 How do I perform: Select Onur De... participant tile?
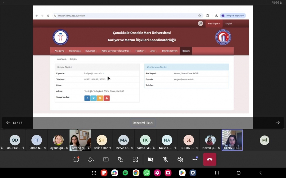(x=15, y=140)
